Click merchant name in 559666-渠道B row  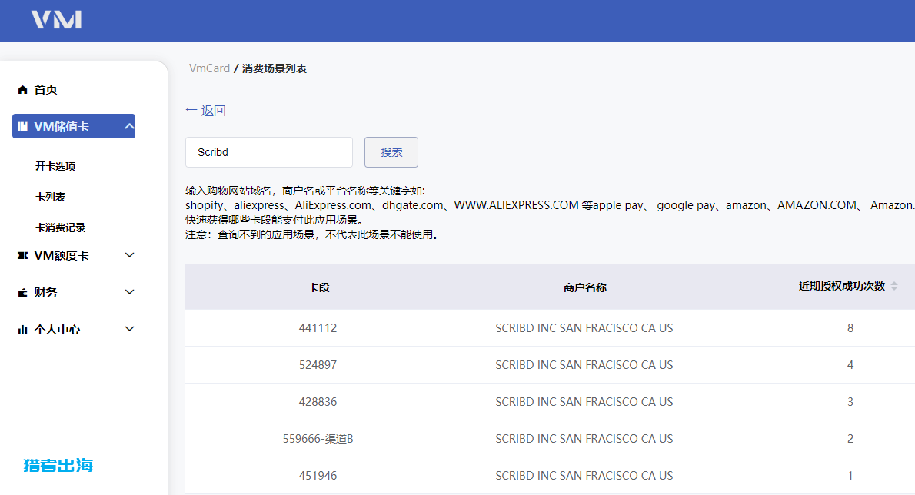click(x=584, y=438)
